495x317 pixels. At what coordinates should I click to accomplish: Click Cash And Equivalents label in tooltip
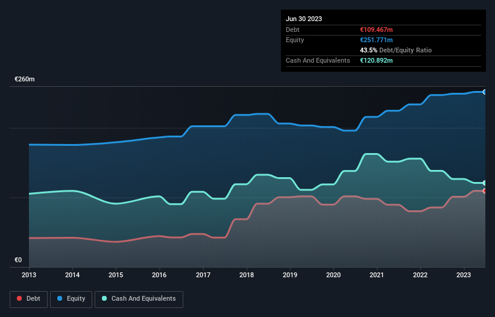(x=318, y=60)
